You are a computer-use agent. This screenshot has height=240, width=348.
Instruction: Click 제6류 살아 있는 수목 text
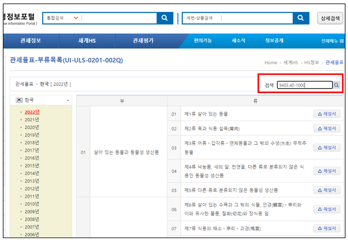point(243,209)
